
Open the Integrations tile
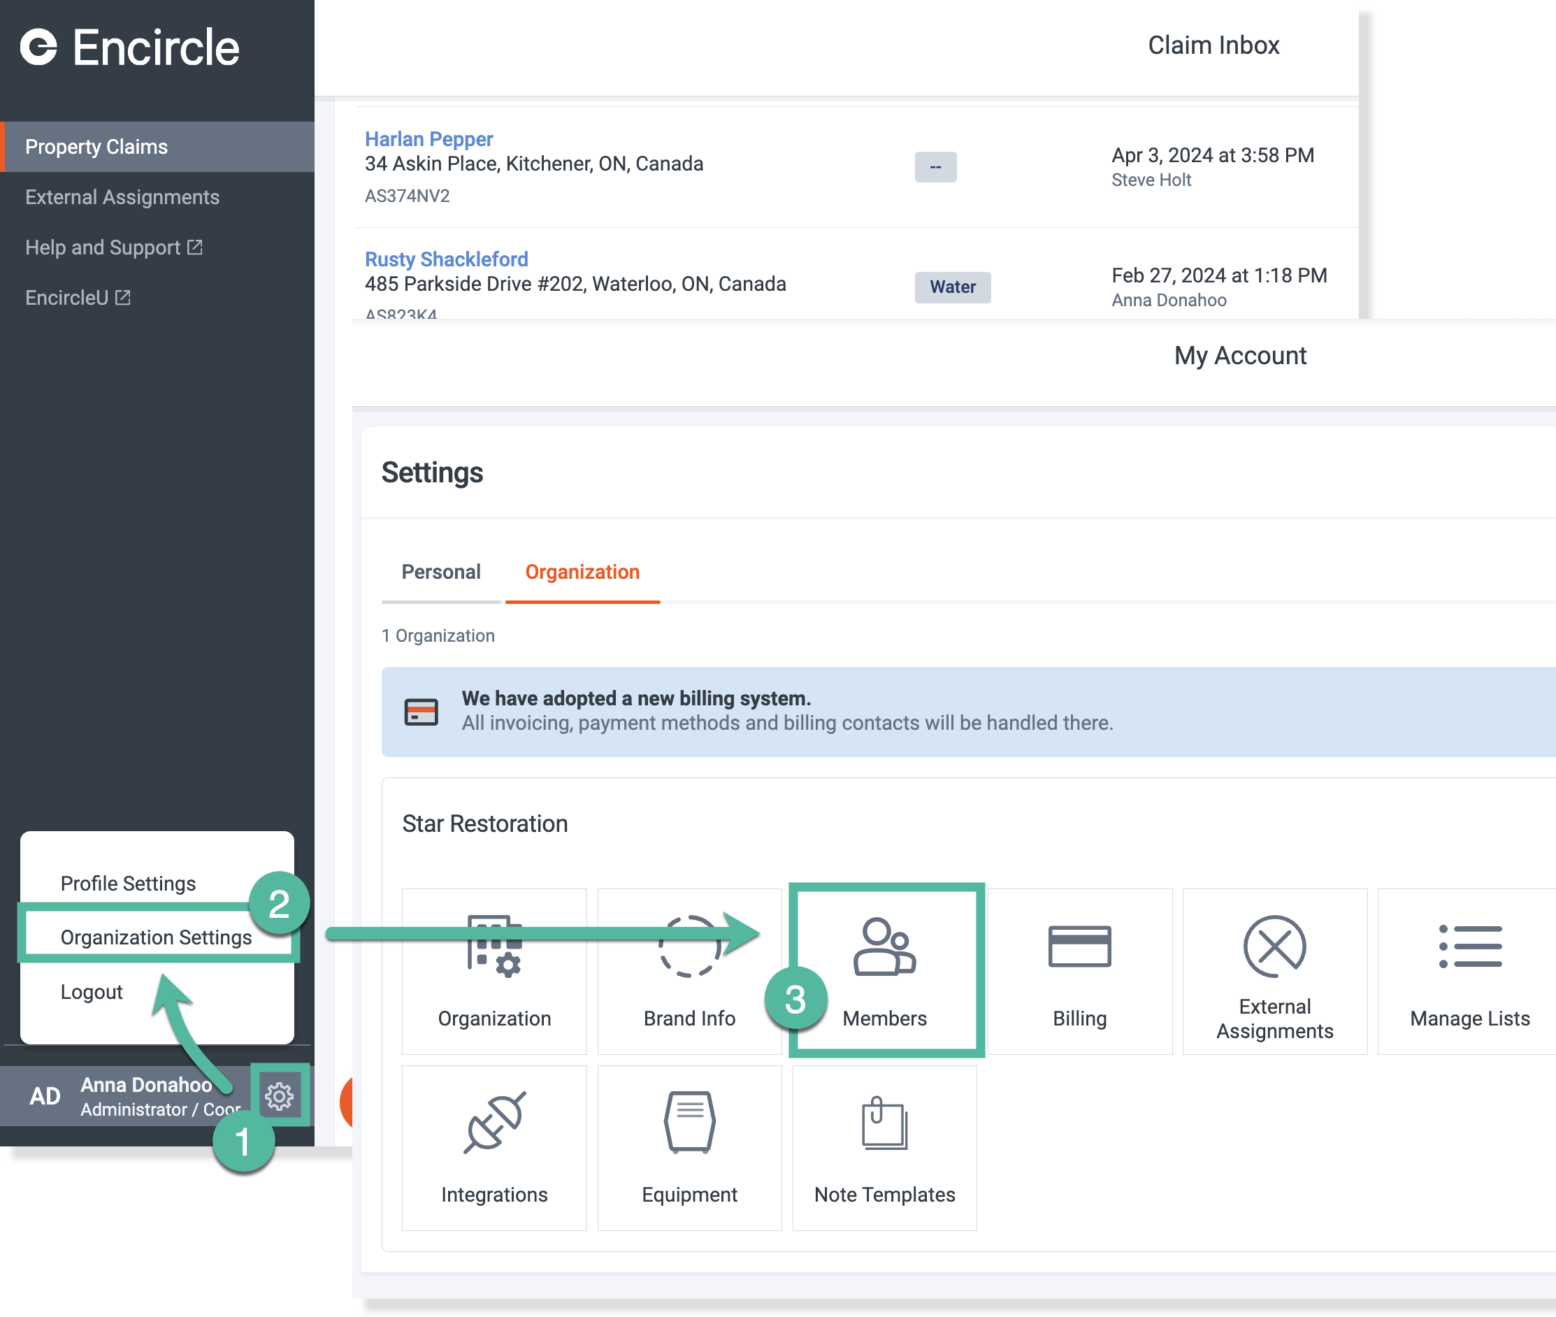494,1148
